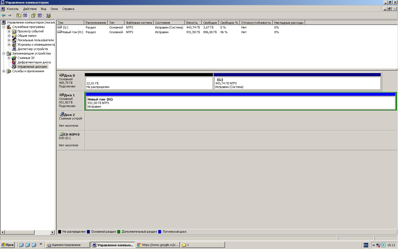Click the Просмотр событий icon in the tree

tap(14, 31)
